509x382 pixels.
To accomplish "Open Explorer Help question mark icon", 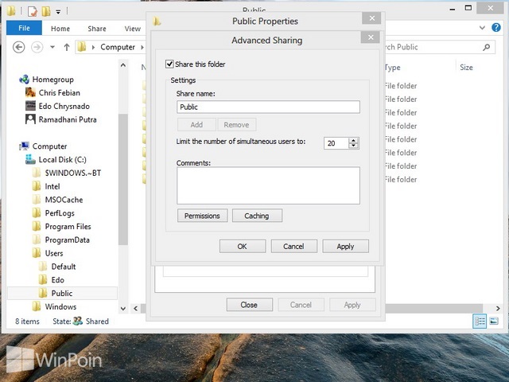I will coord(496,28).
